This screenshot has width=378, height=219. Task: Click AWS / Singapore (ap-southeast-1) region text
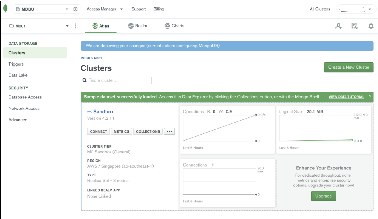tap(120, 166)
